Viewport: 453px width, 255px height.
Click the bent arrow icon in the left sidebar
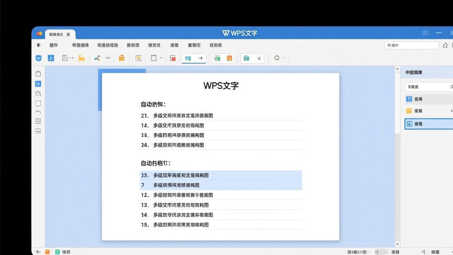click(x=38, y=112)
